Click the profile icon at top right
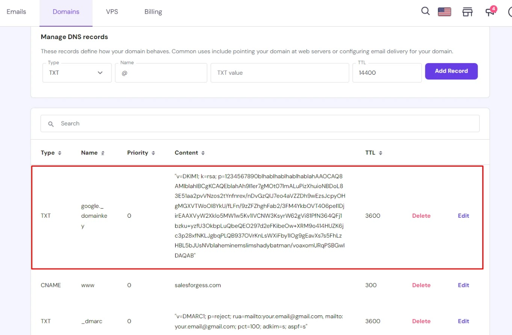The width and height of the screenshot is (512, 335). coord(510,12)
